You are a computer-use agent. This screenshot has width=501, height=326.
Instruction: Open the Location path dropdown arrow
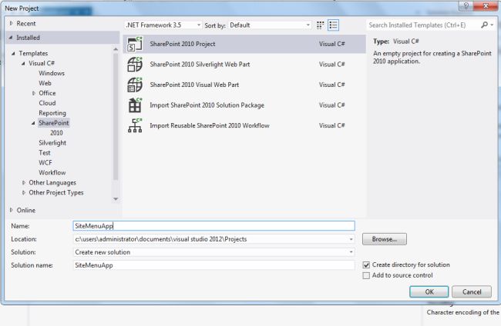point(351,239)
